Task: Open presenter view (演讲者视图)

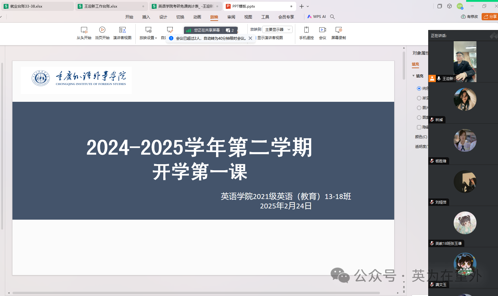Action: pos(122,33)
